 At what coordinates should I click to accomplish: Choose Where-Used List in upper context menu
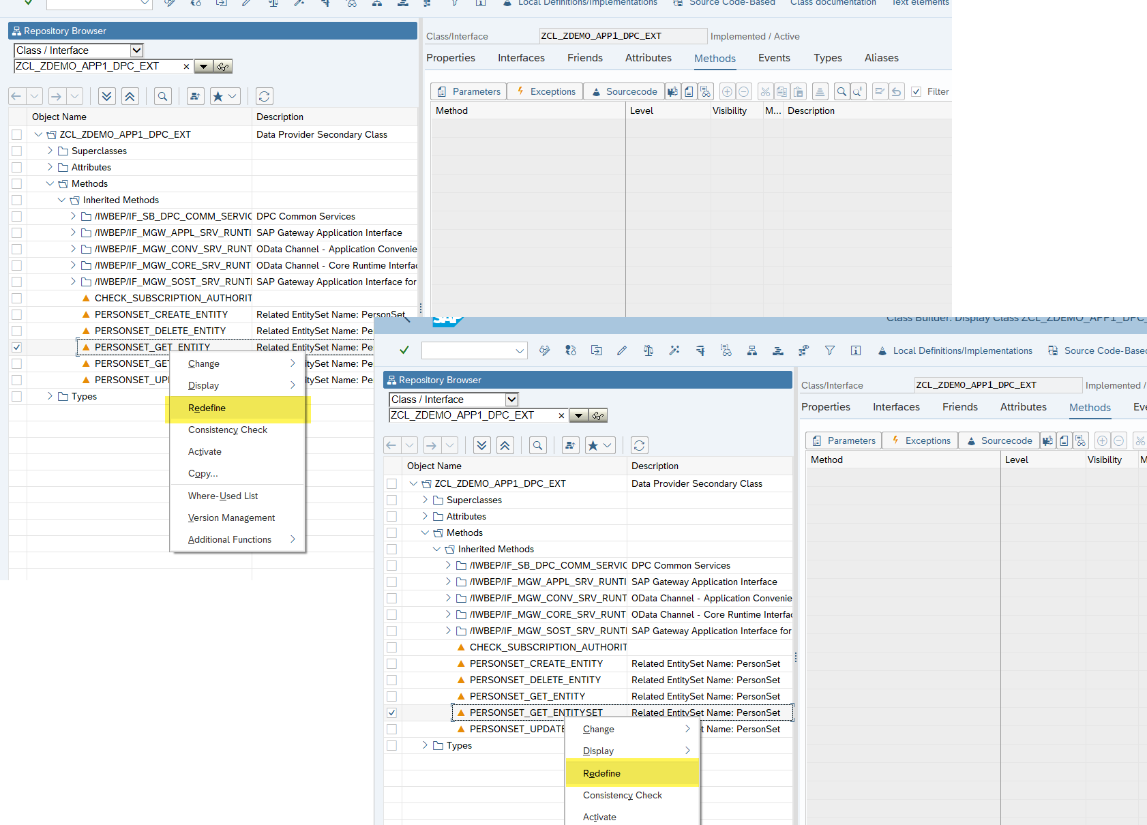pyautogui.click(x=237, y=496)
